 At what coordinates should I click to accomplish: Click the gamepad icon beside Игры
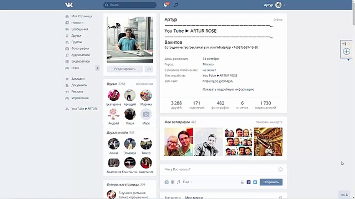67,68
